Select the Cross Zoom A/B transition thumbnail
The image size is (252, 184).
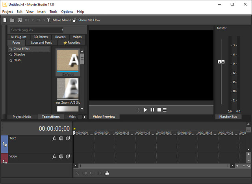tap(68, 89)
